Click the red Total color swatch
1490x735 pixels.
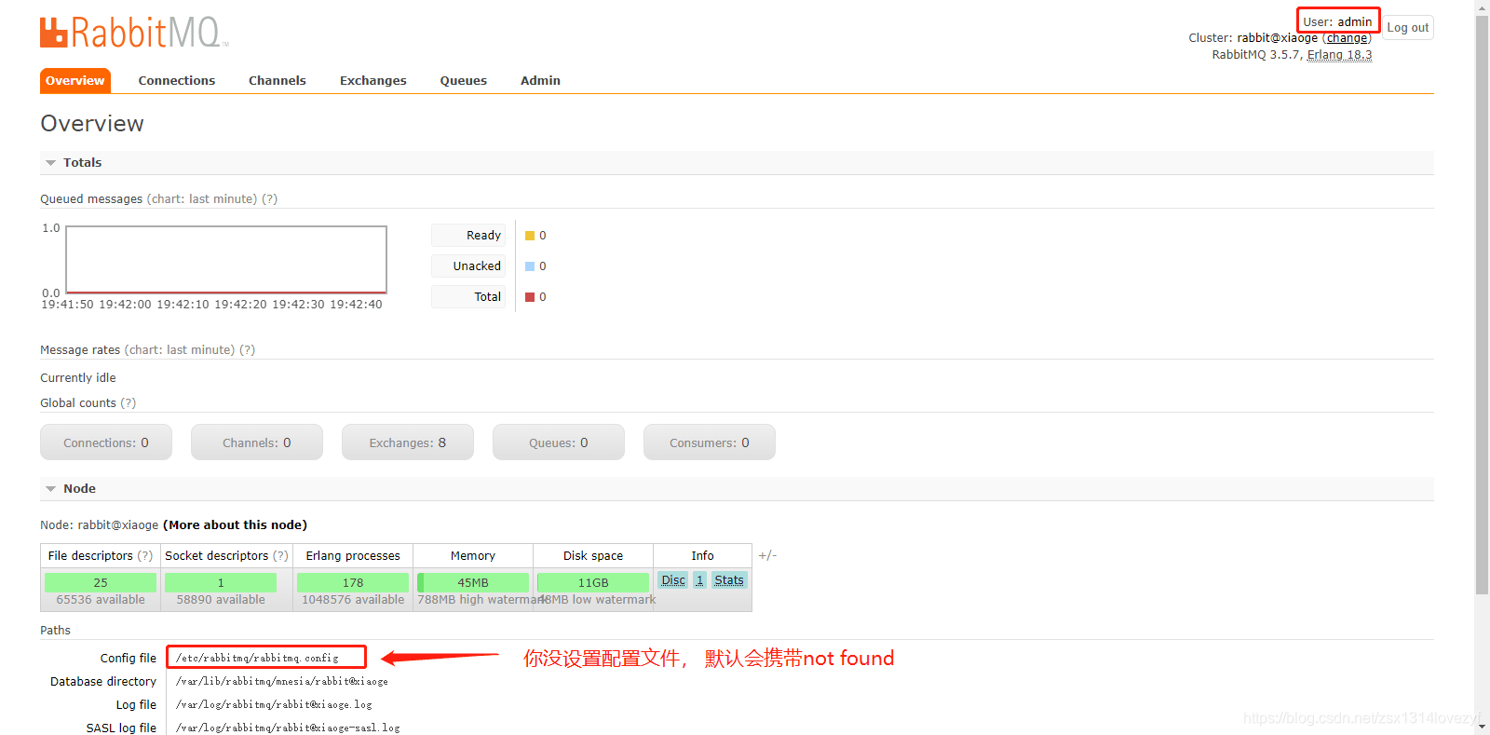(x=530, y=297)
